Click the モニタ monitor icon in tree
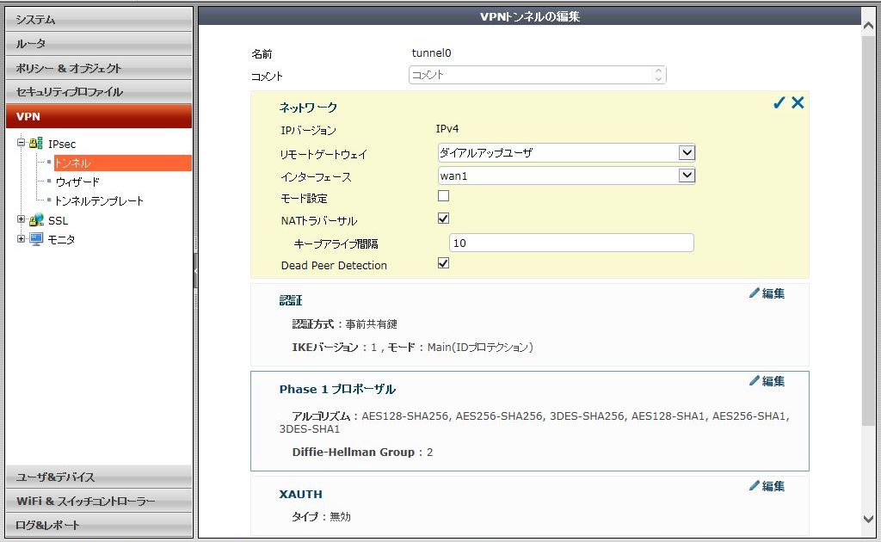881x542 pixels. coord(36,239)
